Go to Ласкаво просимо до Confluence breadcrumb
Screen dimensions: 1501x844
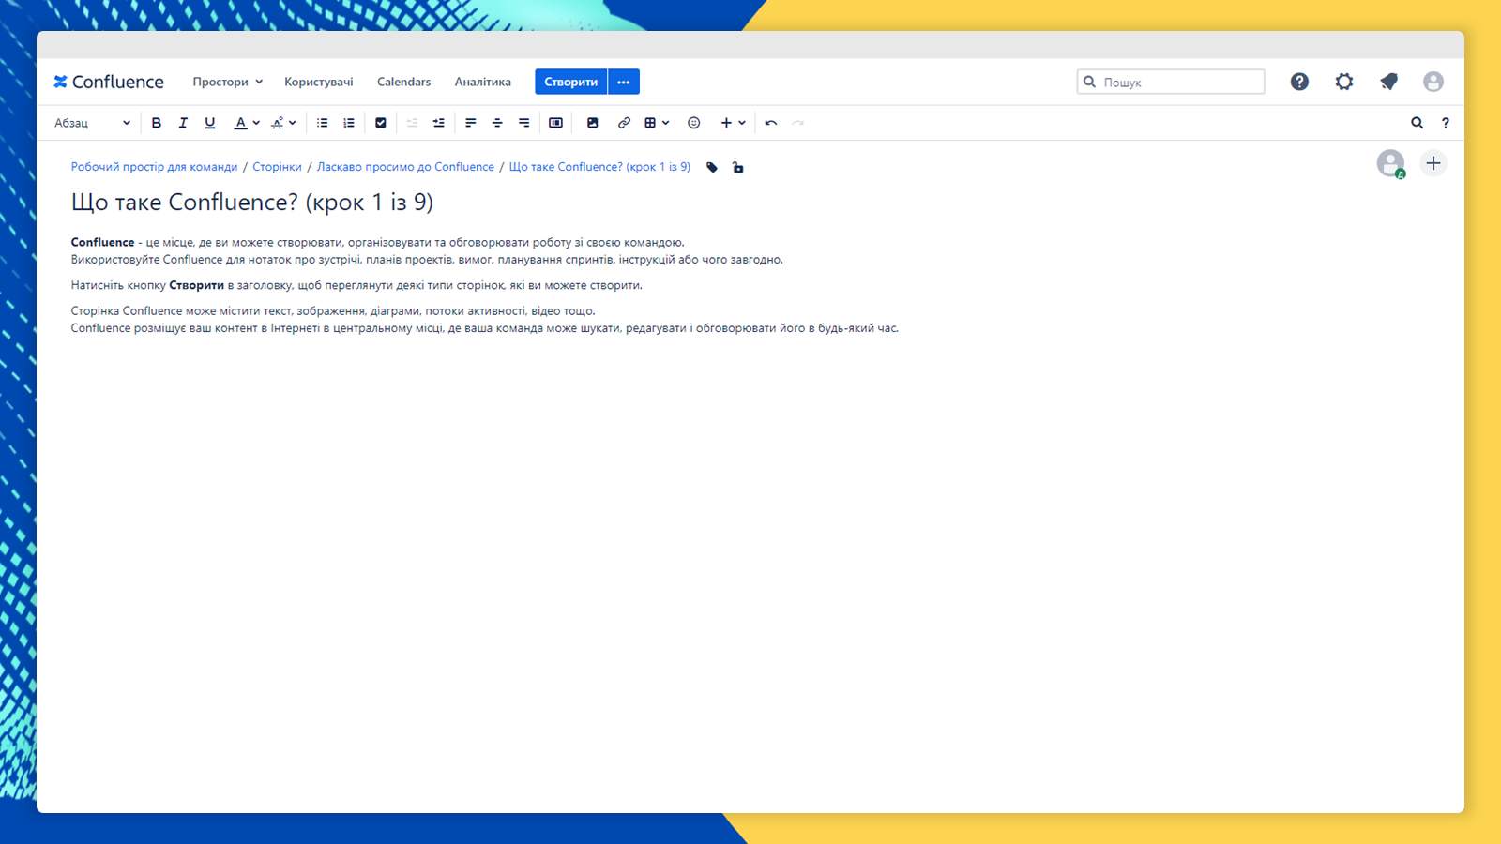405,167
